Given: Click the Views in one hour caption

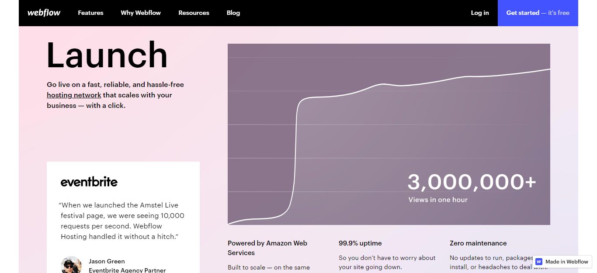Looking at the screenshot, I should pos(438,200).
